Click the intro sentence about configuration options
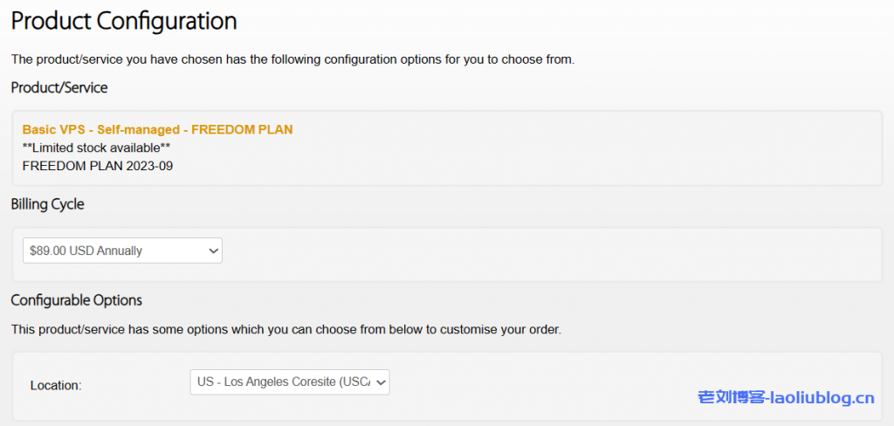 tap(292, 59)
